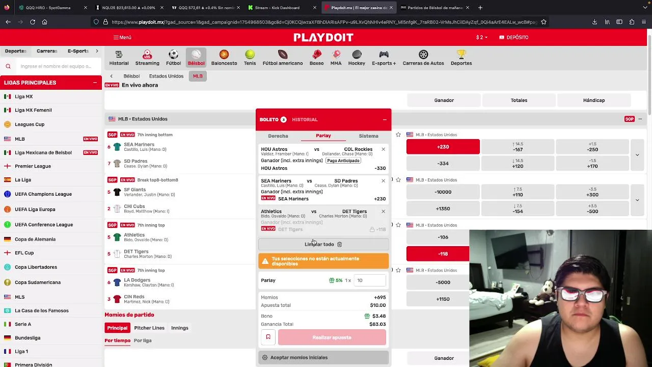652x367 pixels.
Task: Remove HOU Astros selection from slip
Action: click(384, 149)
